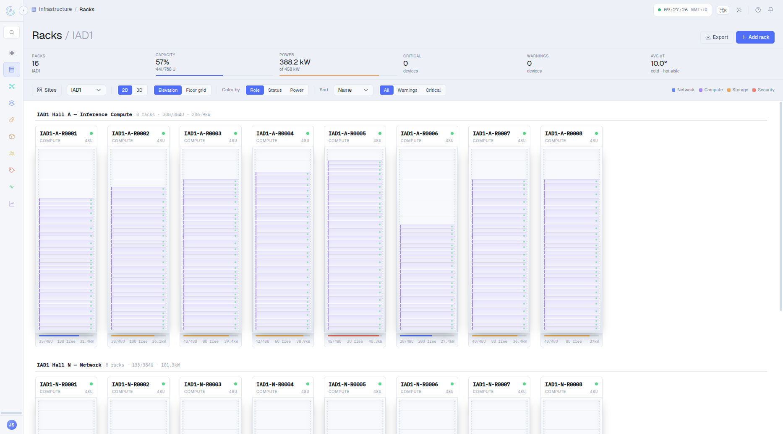Click the status dot on IAD1-N-R0002

tap(163, 384)
